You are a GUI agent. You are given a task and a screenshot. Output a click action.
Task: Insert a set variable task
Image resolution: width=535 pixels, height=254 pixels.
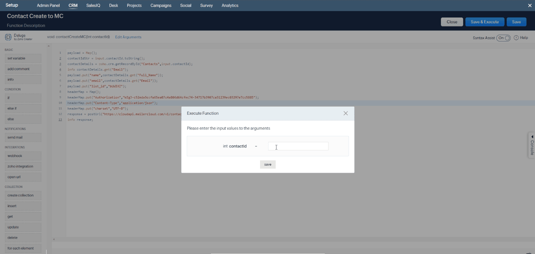pos(23,58)
